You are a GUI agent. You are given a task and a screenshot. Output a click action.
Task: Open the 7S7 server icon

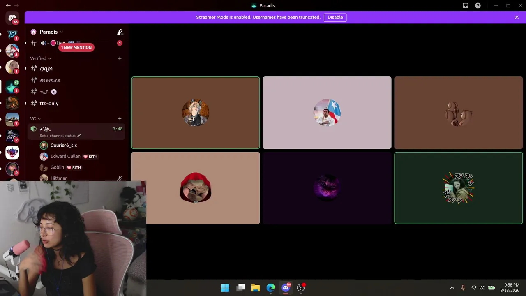coord(12,35)
